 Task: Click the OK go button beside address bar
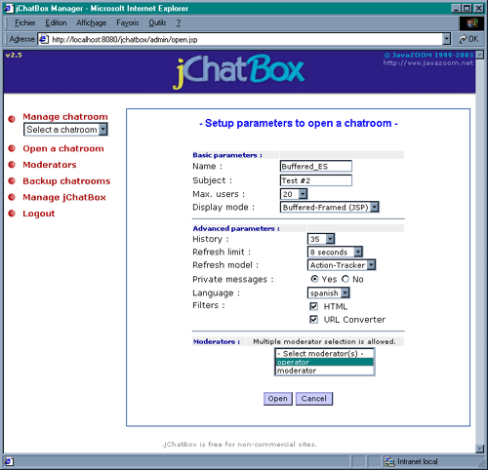pyautogui.click(x=468, y=39)
